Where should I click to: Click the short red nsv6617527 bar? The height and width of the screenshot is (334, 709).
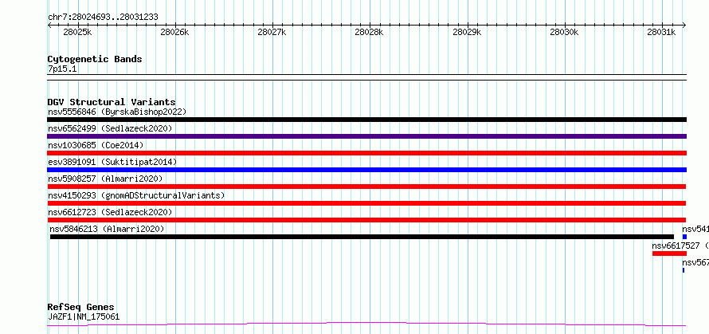tap(669, 253)
